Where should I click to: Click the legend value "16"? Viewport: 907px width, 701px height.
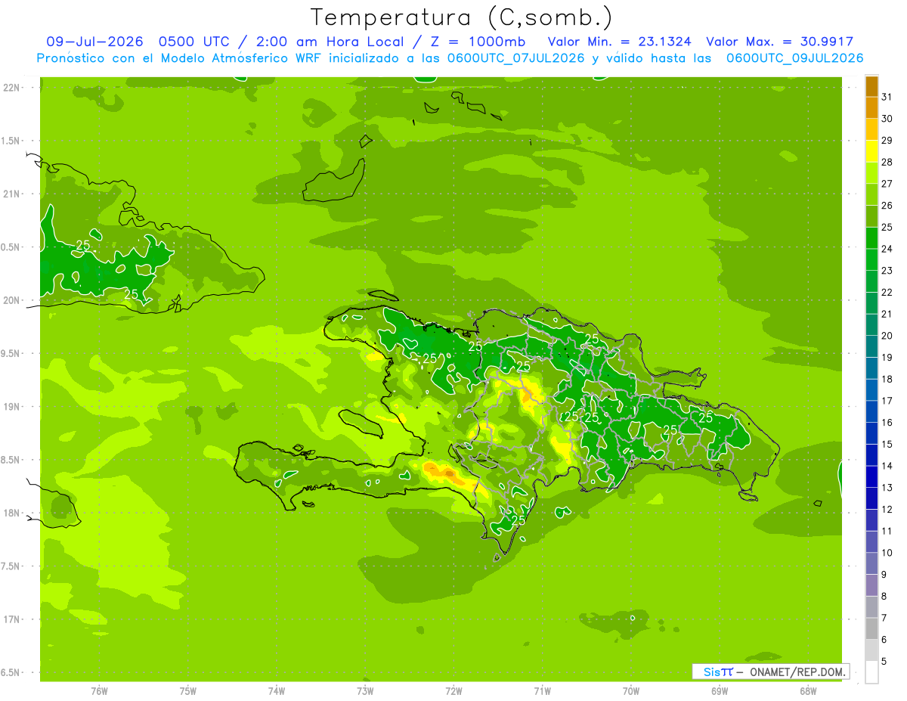(887, 423)
